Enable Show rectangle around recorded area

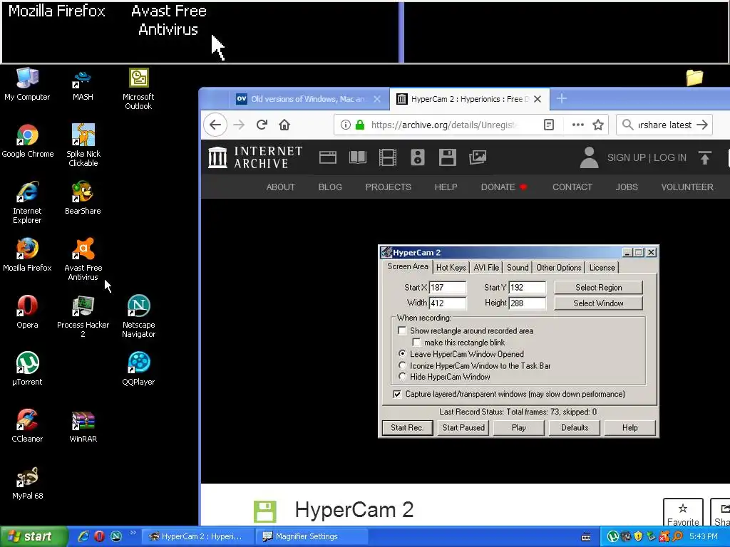pyautogui.click(x=402, y=330)
